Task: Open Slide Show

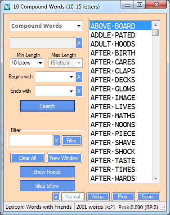Action: [47, 186]
